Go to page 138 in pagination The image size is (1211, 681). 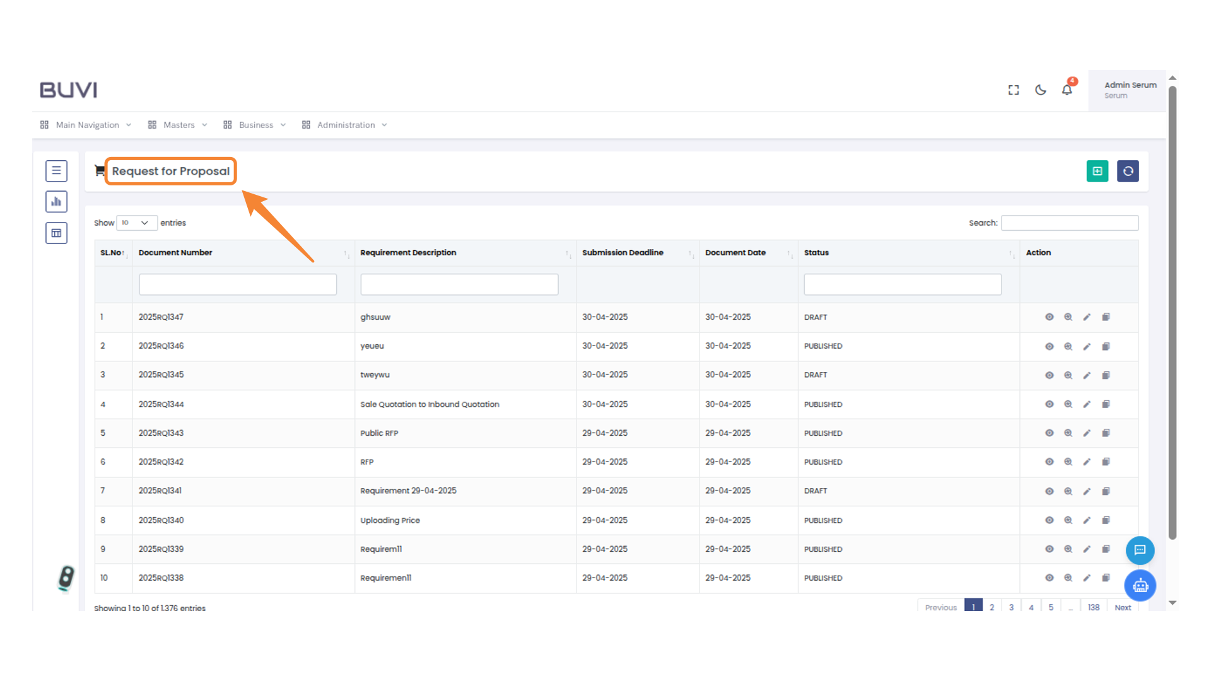(1093, 607)
